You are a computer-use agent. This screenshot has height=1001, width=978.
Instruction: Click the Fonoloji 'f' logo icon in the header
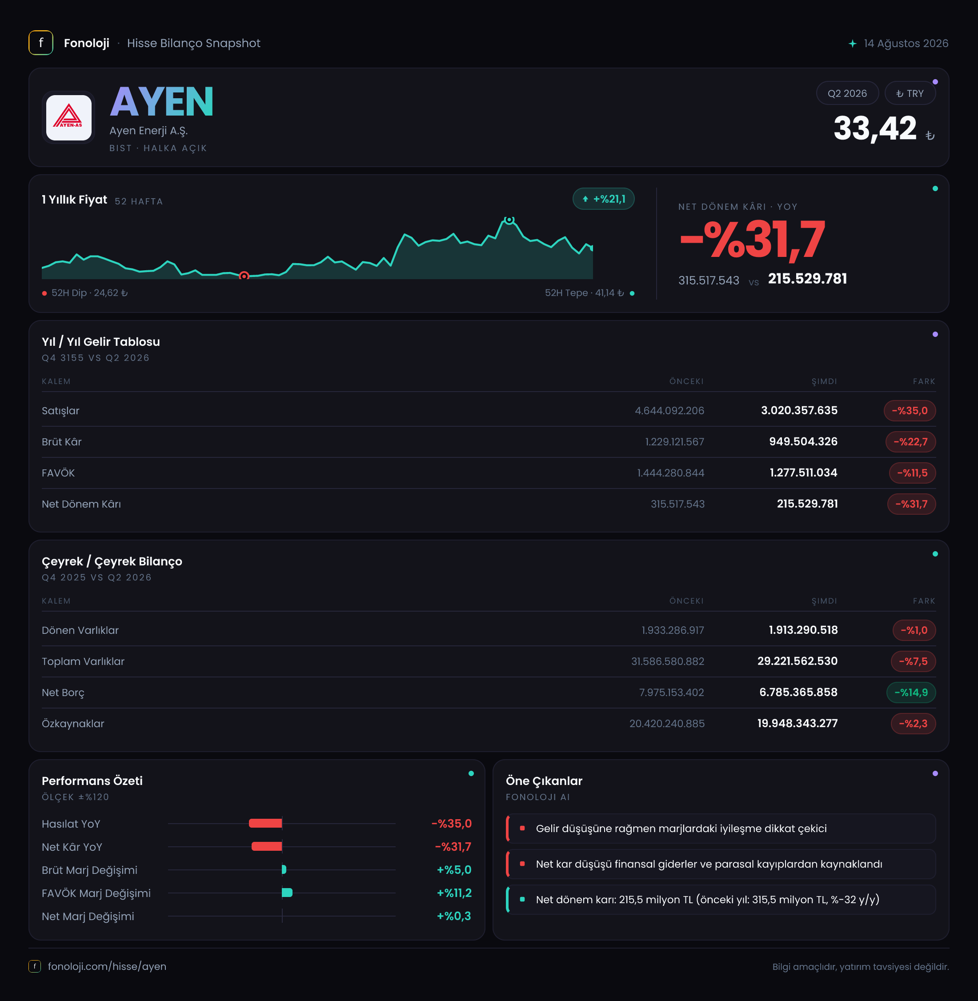40,43
